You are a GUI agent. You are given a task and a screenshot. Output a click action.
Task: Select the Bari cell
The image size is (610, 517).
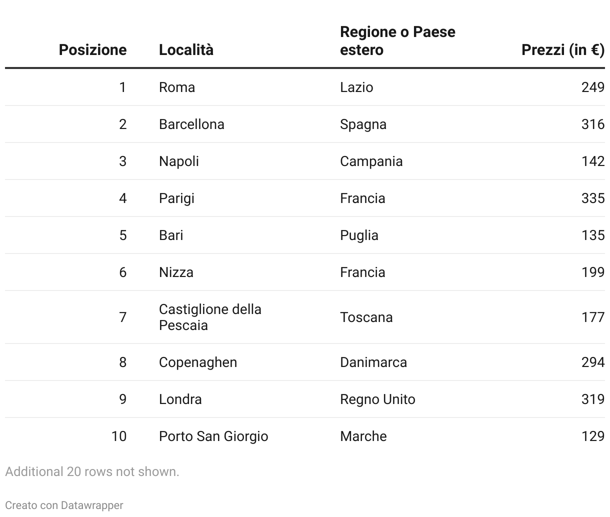click(x=171, y=235)
